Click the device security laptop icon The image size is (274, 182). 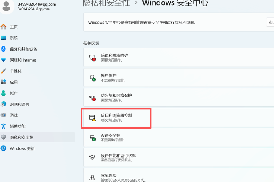[92, 137]
